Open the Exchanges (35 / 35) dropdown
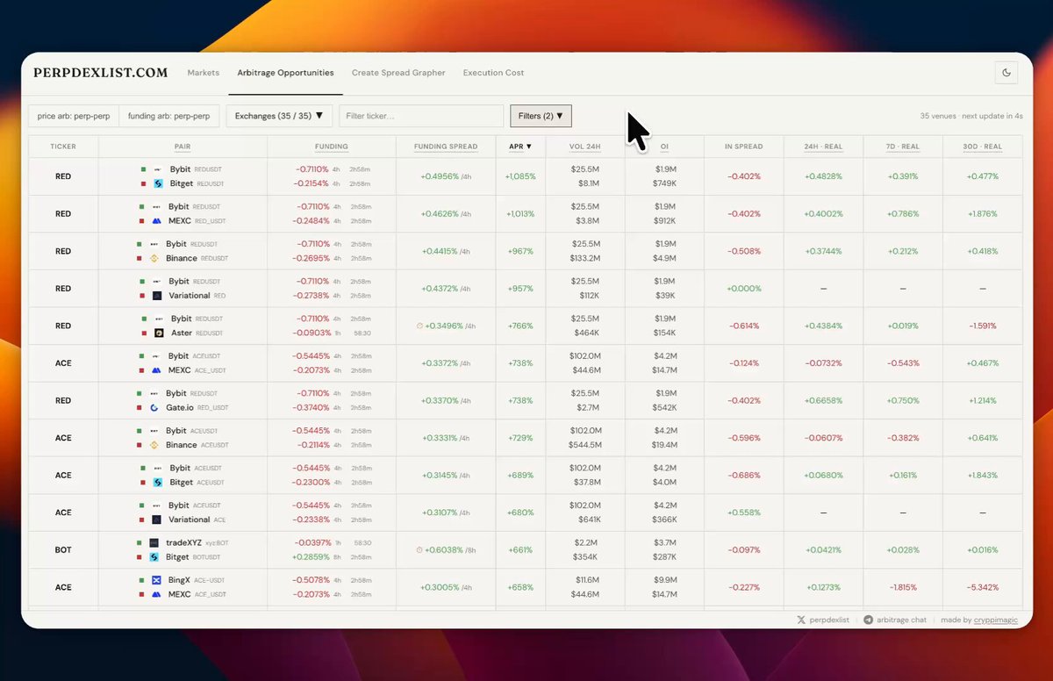This screenshot has height=681, width=1053. tap(279, 116)
